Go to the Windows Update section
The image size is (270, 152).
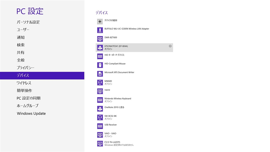31,113
